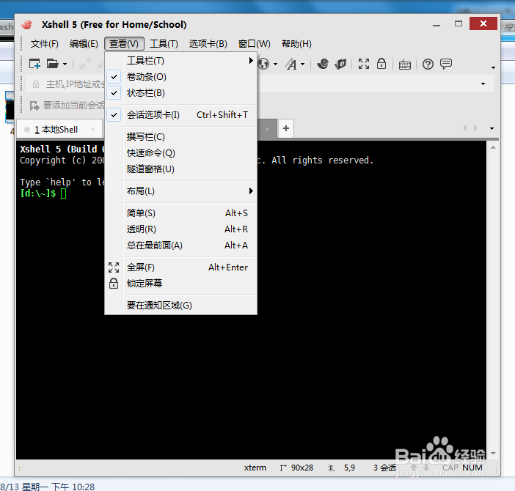The width and height of the screenshot is (515, 491).
Task: Select 撰写栏(C) compose bar entry
Action: [x=181, y=137]
